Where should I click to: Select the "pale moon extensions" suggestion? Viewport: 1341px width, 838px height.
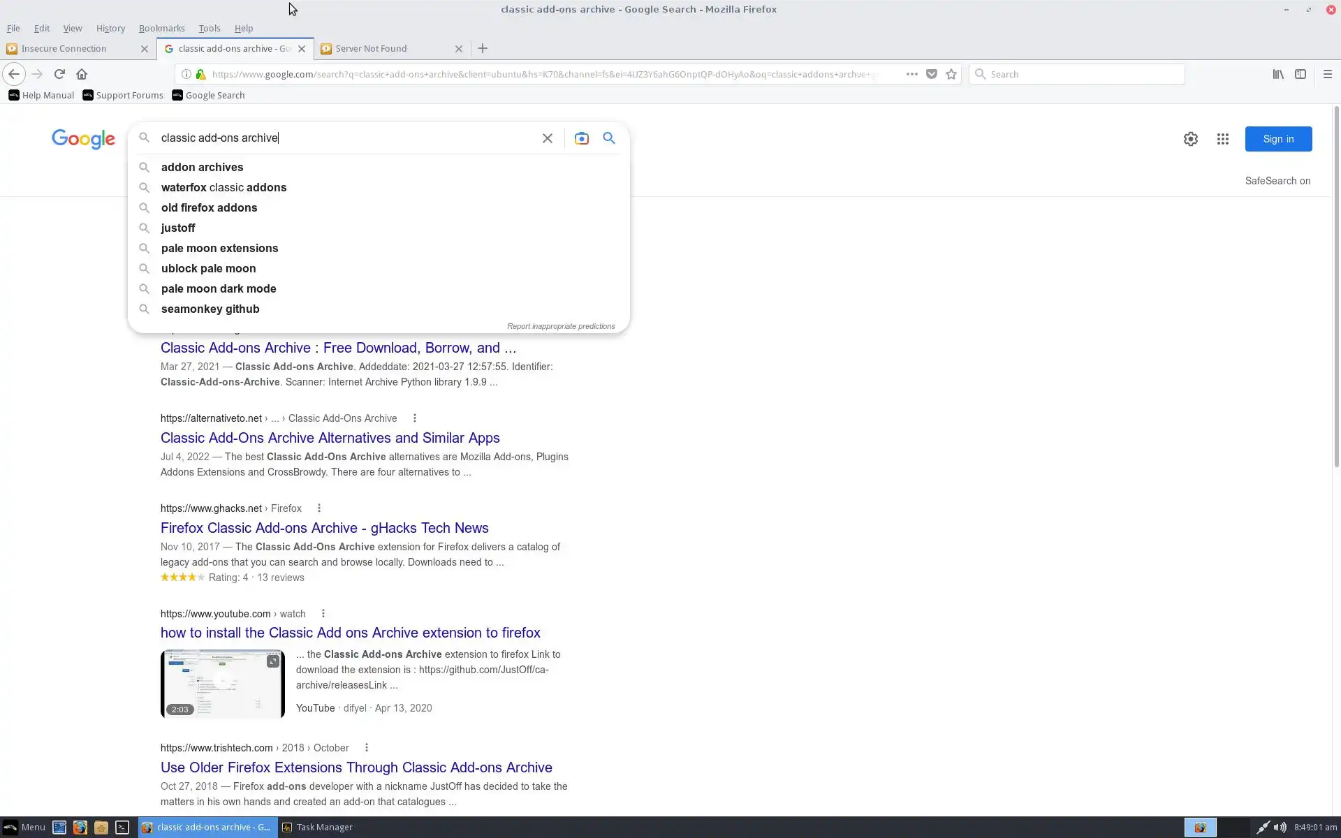point(219,248)
